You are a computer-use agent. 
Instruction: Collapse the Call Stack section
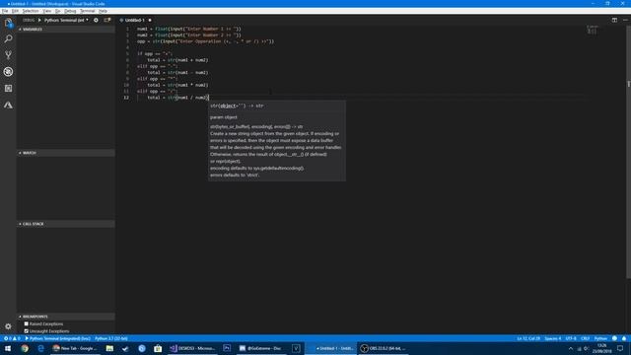[66, 224]
